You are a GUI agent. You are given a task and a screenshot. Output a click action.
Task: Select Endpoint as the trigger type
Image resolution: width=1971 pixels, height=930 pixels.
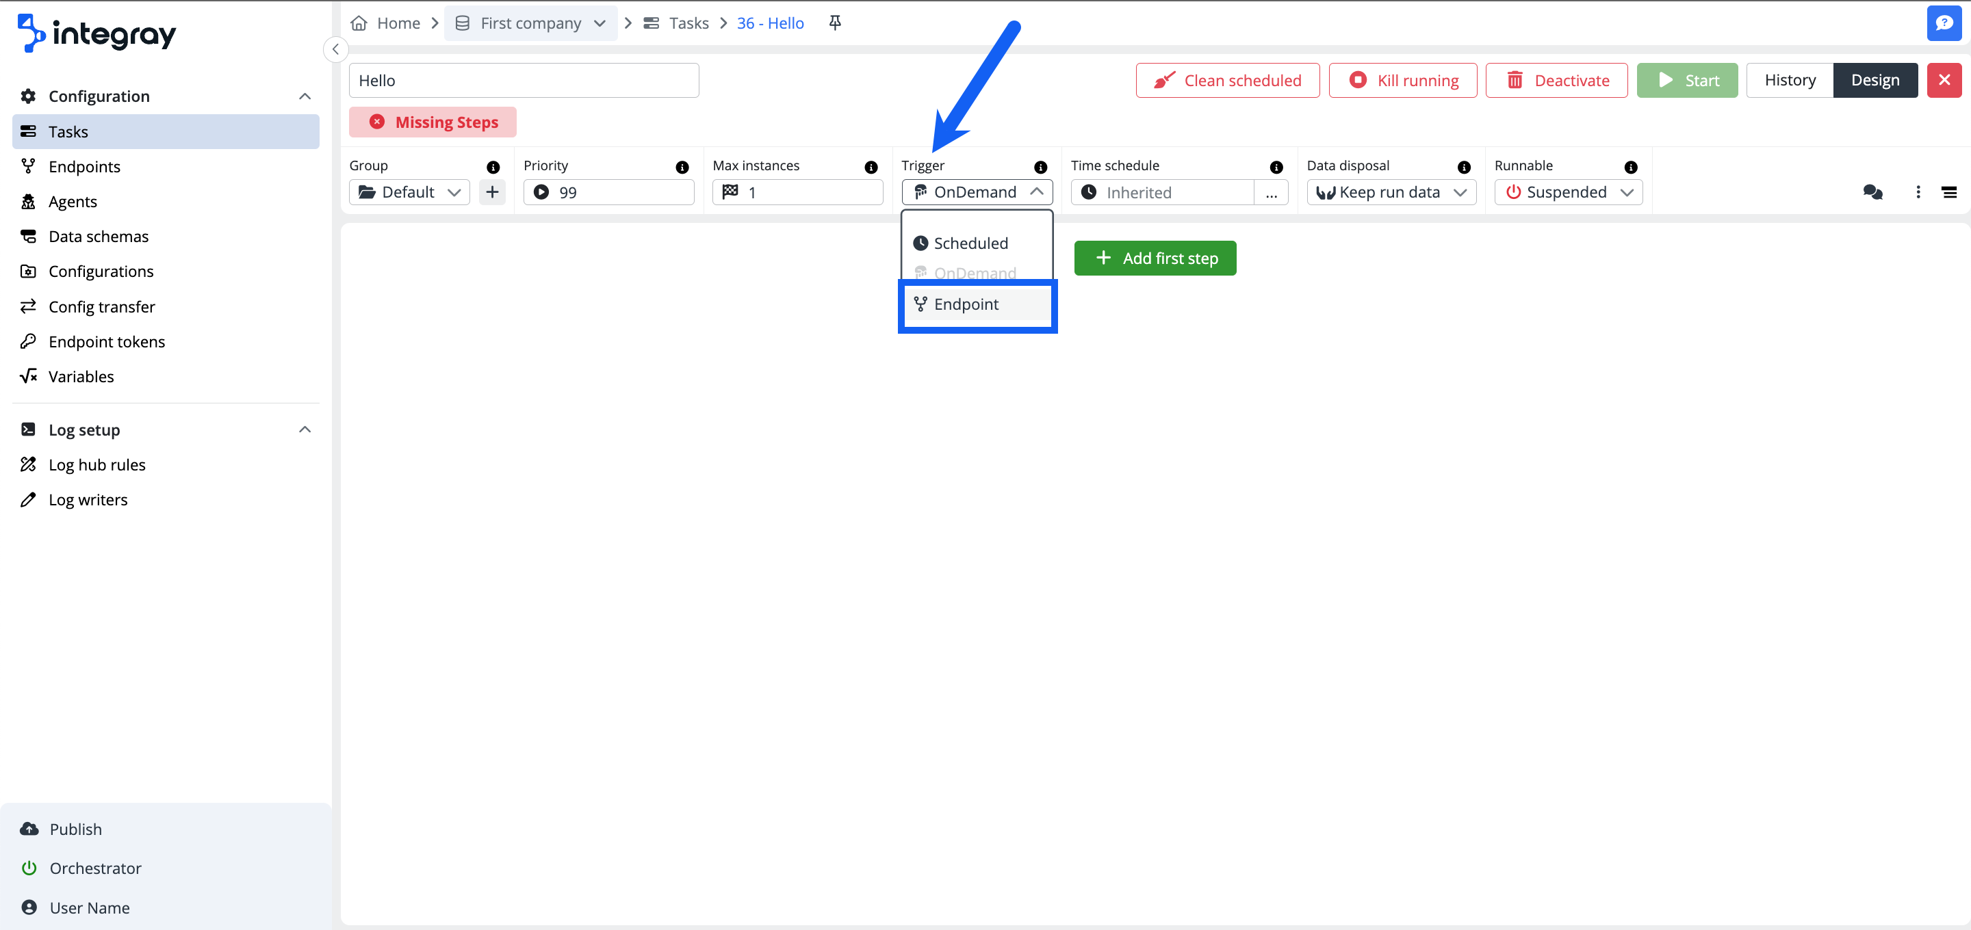pyautogui.click(x=967, y=304)
